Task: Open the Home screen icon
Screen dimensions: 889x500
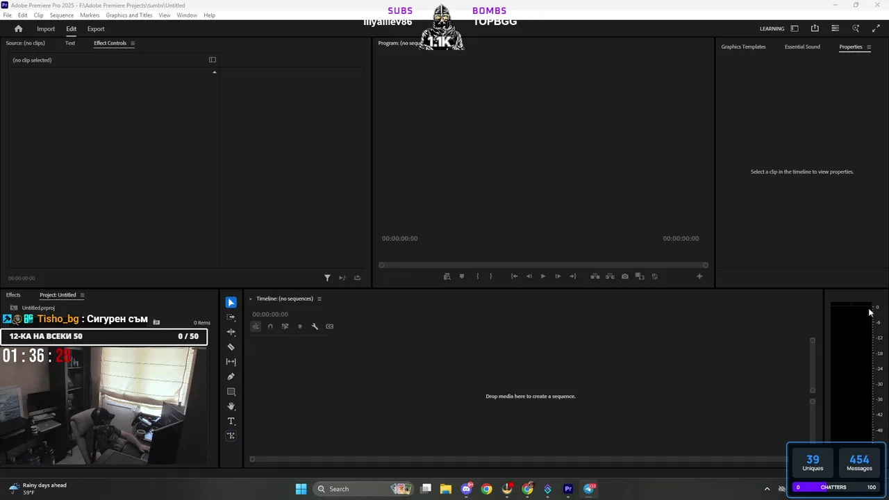Action: tap(19, 28)
